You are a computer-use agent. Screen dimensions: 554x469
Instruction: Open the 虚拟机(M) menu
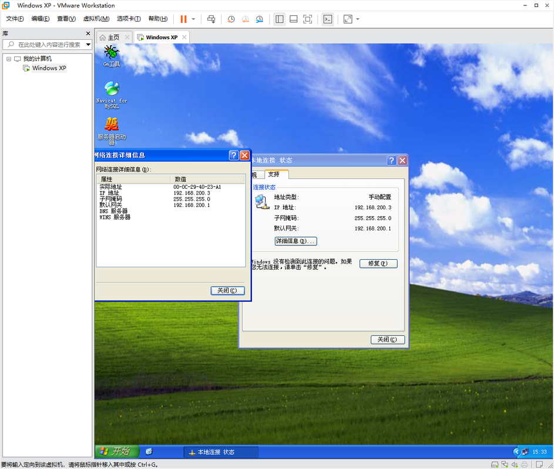(x=96, y=19)
